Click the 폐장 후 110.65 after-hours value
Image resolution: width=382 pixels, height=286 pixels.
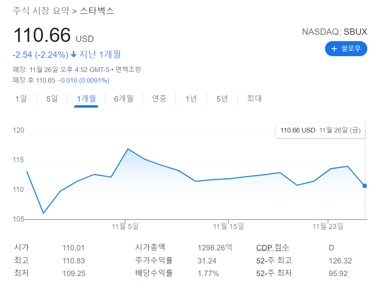pos(34,81)
